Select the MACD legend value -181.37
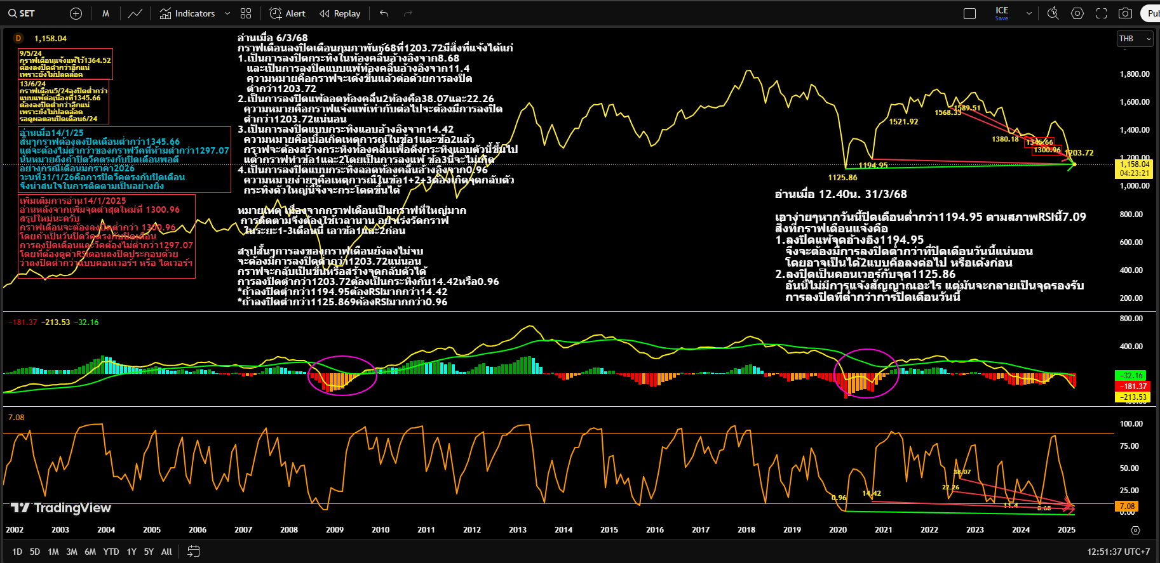Screen dimensions: 1160x563 click(x=23, y=322)
